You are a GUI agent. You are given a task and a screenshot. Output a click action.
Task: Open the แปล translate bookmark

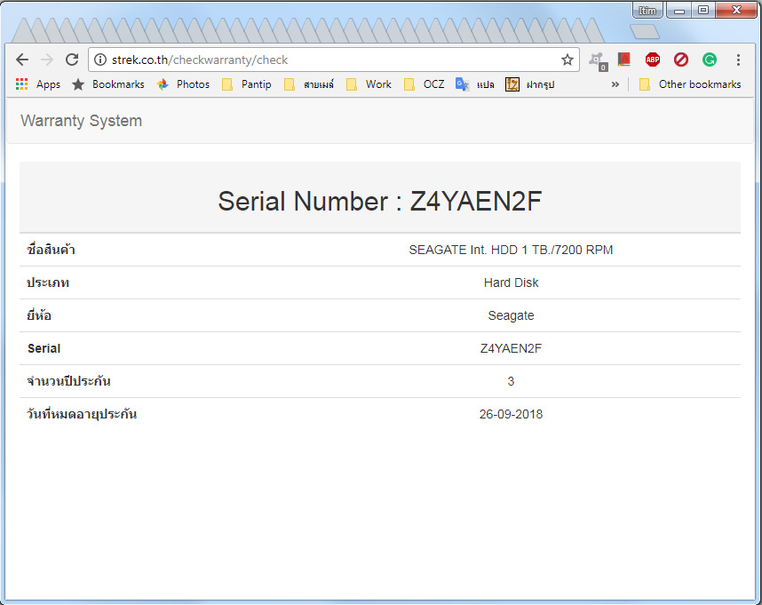pos(475,84)
